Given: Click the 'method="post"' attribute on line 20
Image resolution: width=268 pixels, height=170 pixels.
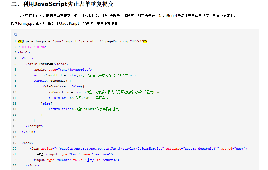Looking at the screenshot, I should (233, 149).
